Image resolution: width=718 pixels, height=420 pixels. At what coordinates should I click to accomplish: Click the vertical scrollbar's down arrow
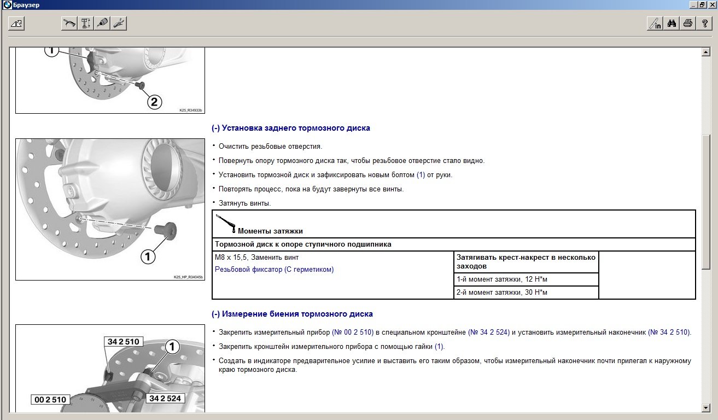[x=707, y=408]
